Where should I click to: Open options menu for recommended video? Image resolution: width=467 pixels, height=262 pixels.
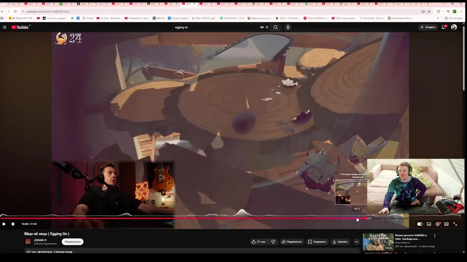click(x=435, y=236)
